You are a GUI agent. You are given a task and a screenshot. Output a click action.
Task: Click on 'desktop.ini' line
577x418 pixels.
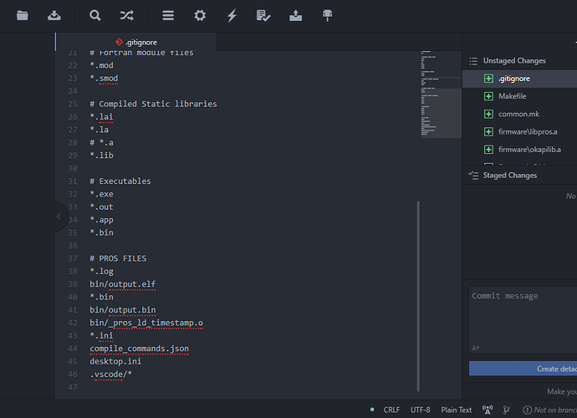(115, 361)
